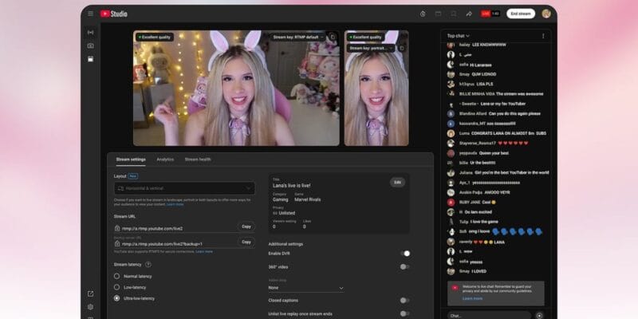The width and height of the screenshot is (638, 319).
Task: Click kassandra_MT's chat avatar
Action: [x=451, y=124]
